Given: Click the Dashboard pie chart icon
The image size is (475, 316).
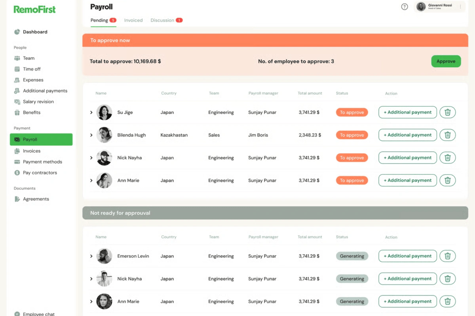Looking at the screenshot, I should [17, 32].
